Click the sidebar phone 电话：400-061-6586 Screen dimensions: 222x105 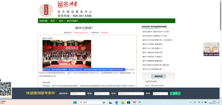(x=154, y=86)
